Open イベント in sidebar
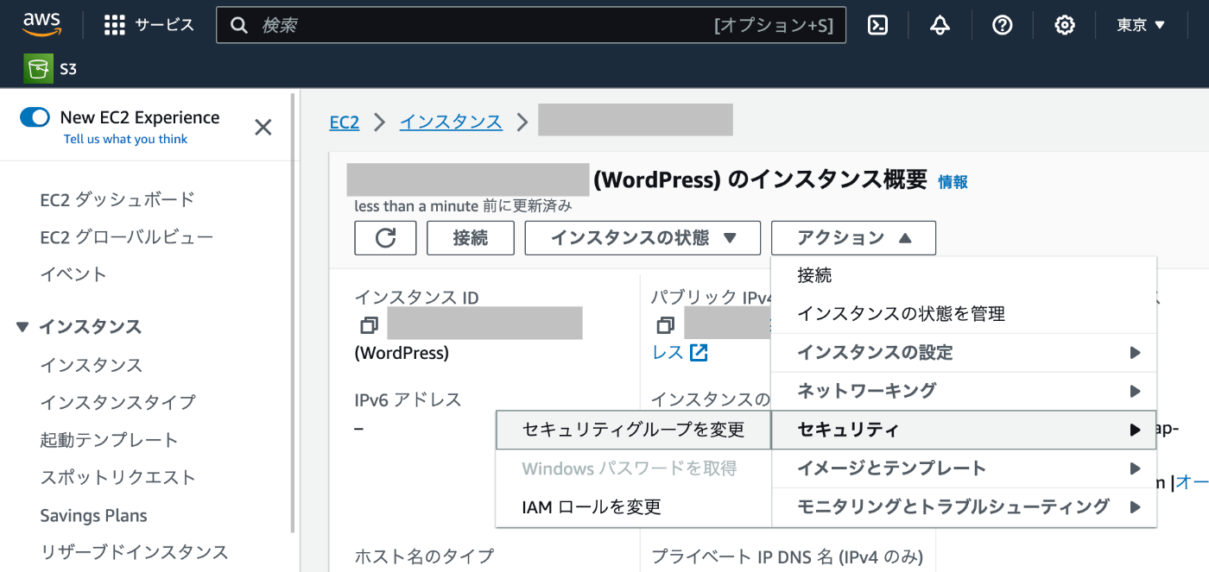Viewport: 1209px width, 572px height. [73, 274]
